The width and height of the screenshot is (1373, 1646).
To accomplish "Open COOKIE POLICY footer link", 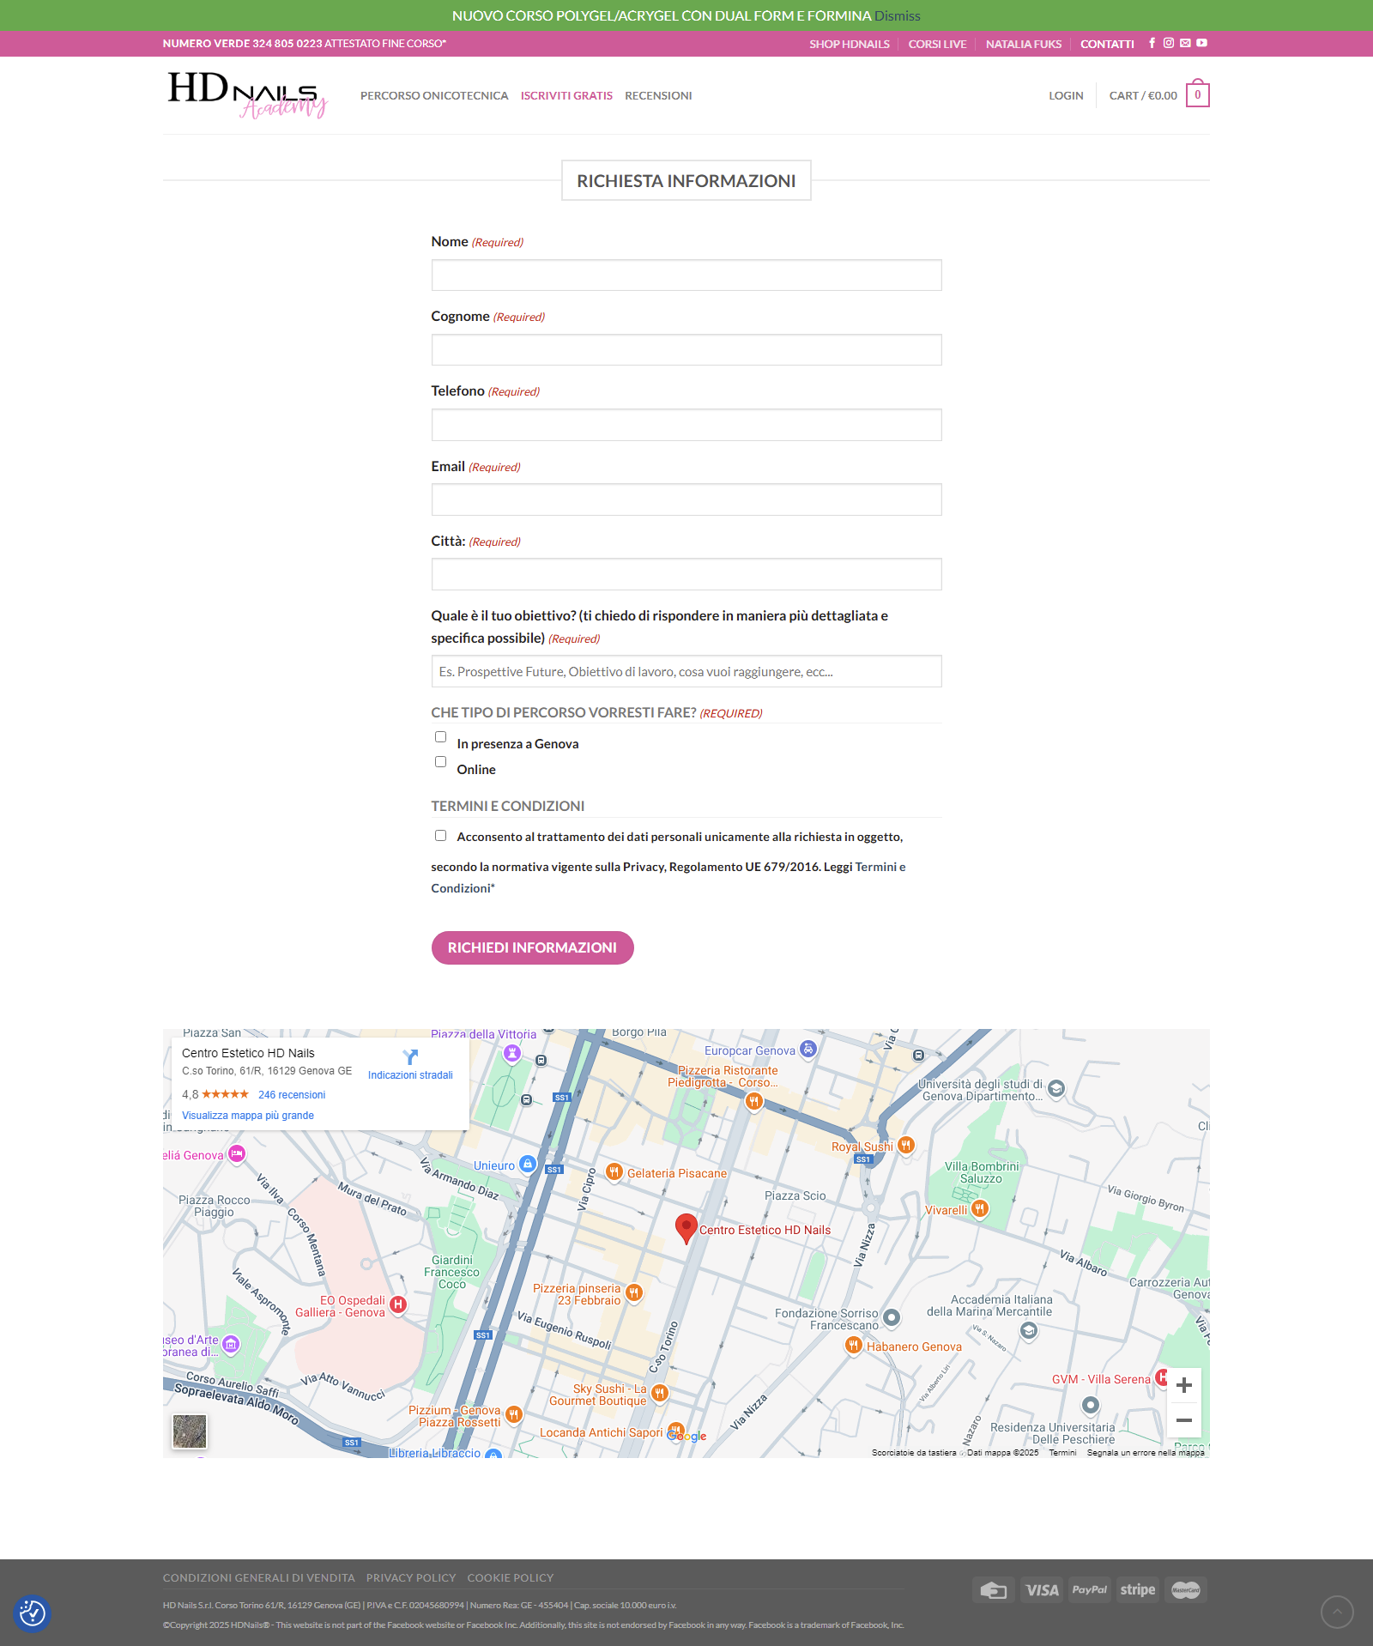I will pyautogui.click(x=511, y=1577).
